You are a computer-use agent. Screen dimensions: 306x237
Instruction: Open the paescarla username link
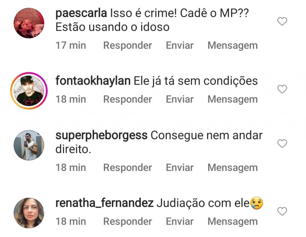pos(81,14)
